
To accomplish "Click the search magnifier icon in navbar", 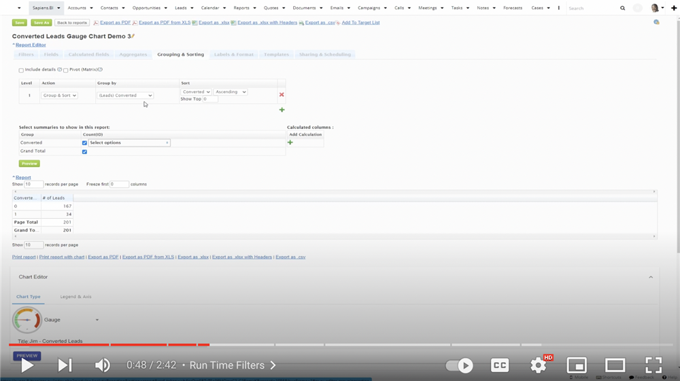I will (622, 8).
